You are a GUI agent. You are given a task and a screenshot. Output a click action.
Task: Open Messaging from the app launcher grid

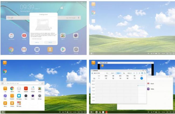(19, 96)
